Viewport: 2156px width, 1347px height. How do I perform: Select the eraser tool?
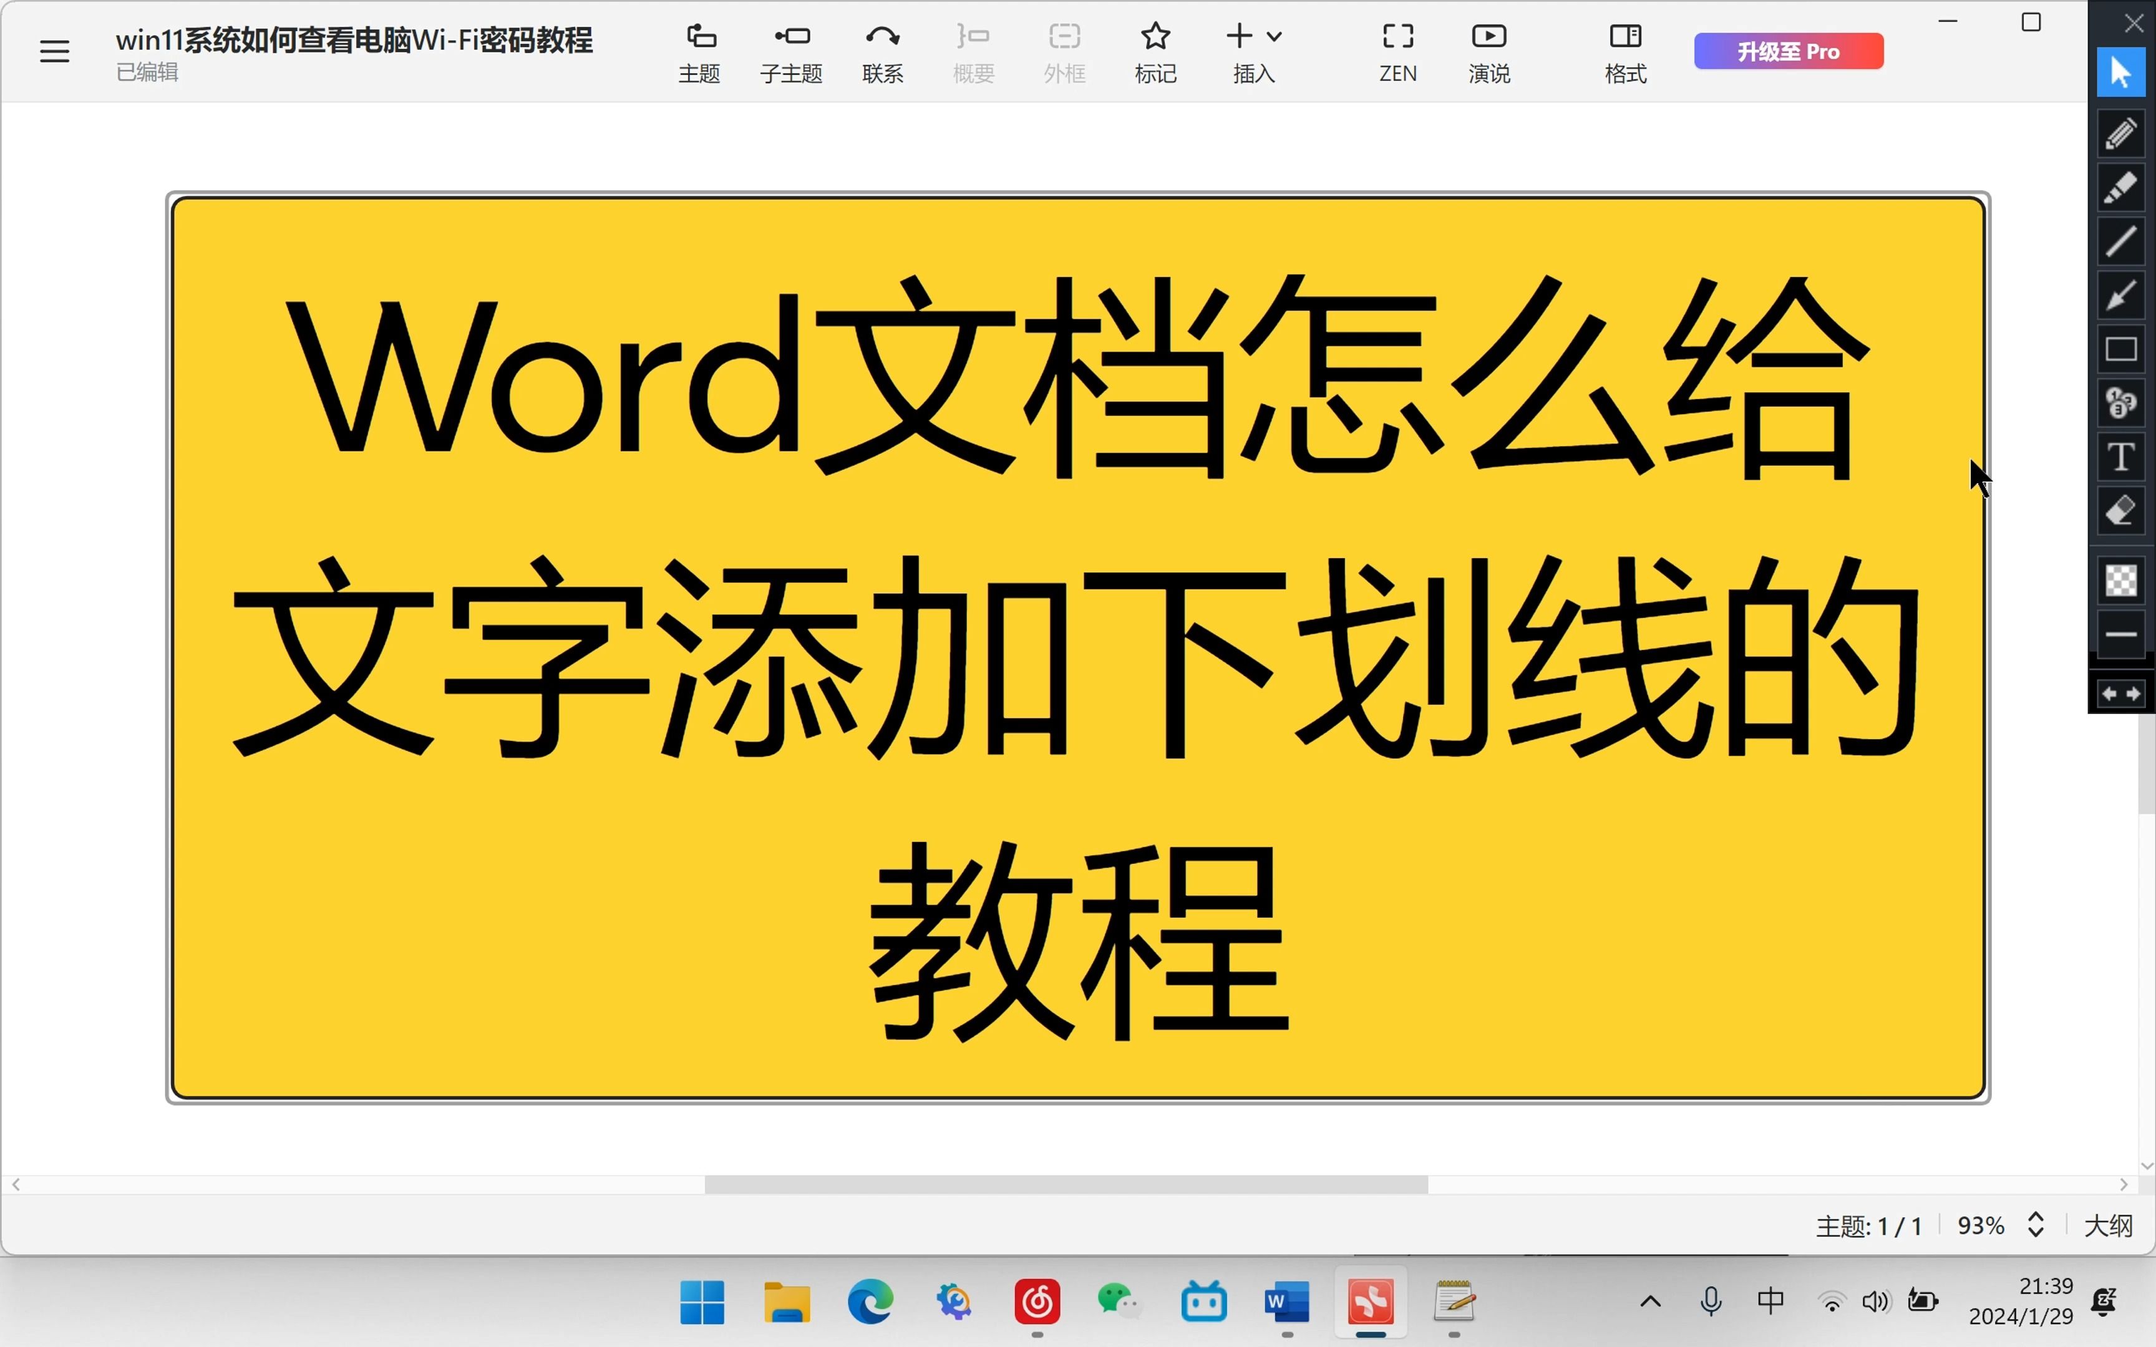(x=2120, y=511)
